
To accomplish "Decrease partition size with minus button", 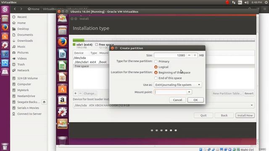I will (x=189, y=55).
